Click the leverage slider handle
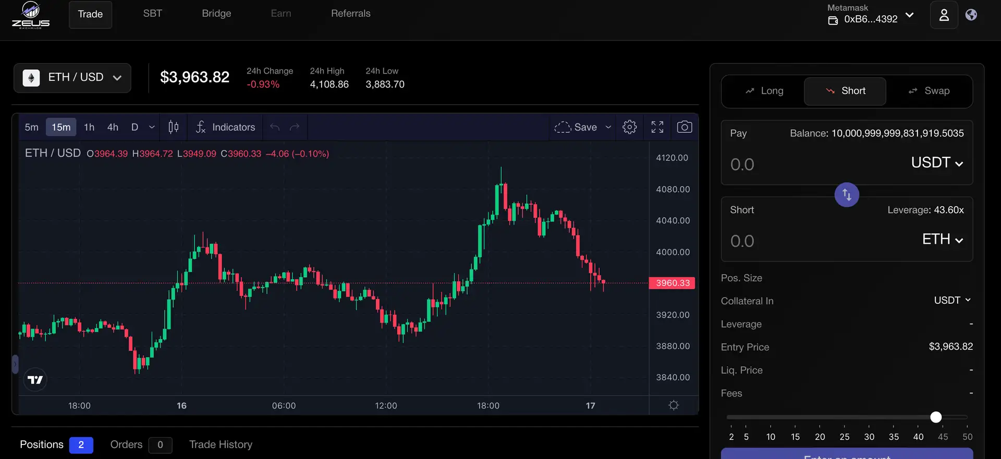This screenshot has width=1001, height=459. pos(936,417)
